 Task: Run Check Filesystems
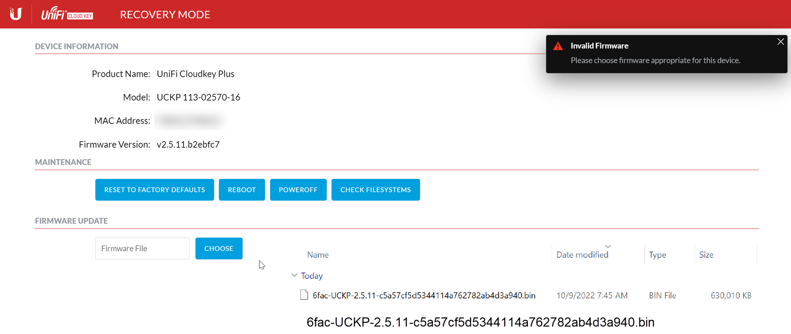(375, 190)
